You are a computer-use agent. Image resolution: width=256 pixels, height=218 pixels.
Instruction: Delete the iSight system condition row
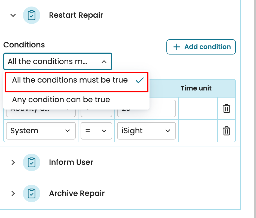point(227,131)
